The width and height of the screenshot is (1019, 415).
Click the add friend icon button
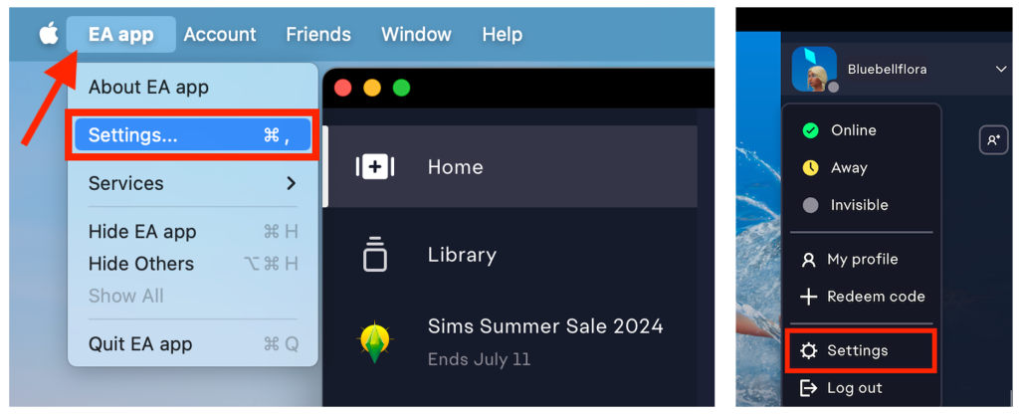tap(994, 139)
